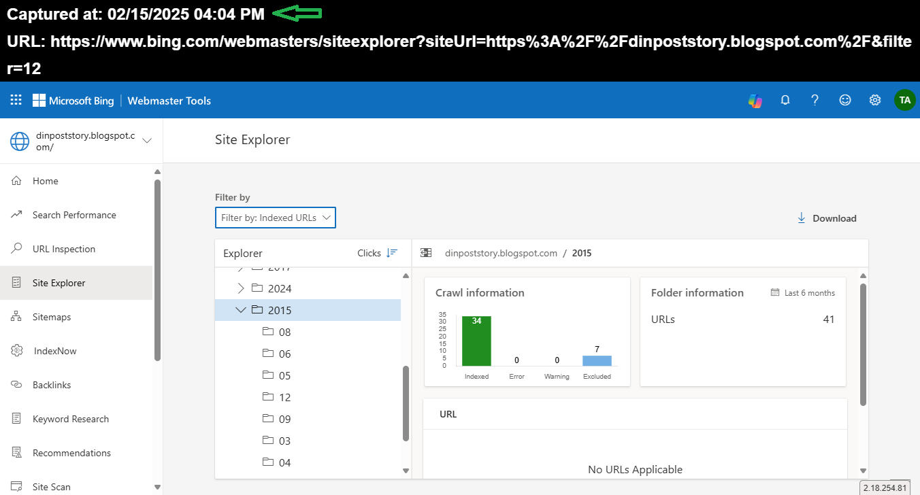Collapse the 2015 folder
The height and width of the screenshot is (495, 920).
[240, 310]
